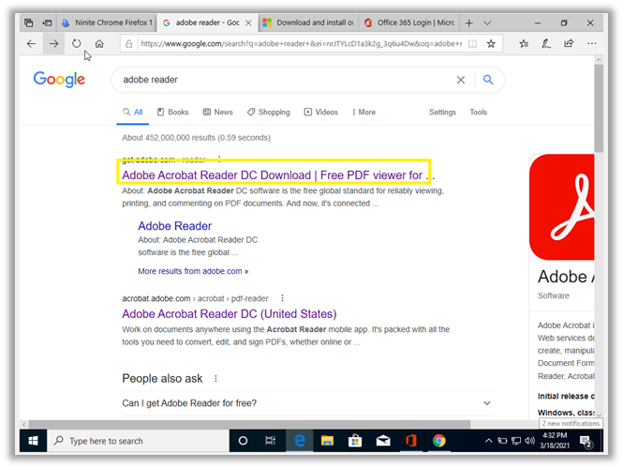This screenshot has width=623, height=468.
Task: Click the Adobe Acrobat logo thumbnail
Action: click(562, 207)
